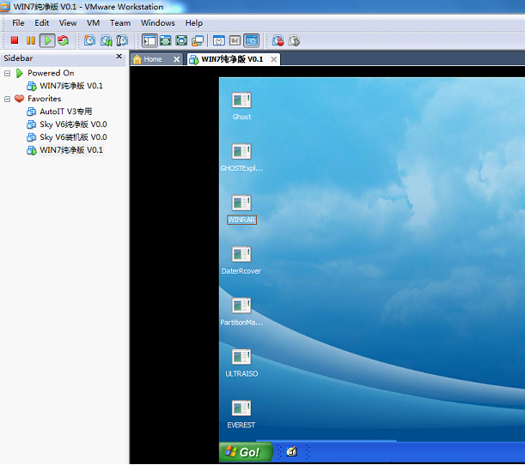This screenshot has height=465, width=525.
Task: Collapse the Favorites tree group
Action: 8,99
